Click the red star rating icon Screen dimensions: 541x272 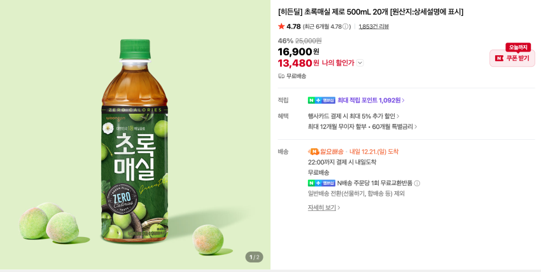[281, 27]
